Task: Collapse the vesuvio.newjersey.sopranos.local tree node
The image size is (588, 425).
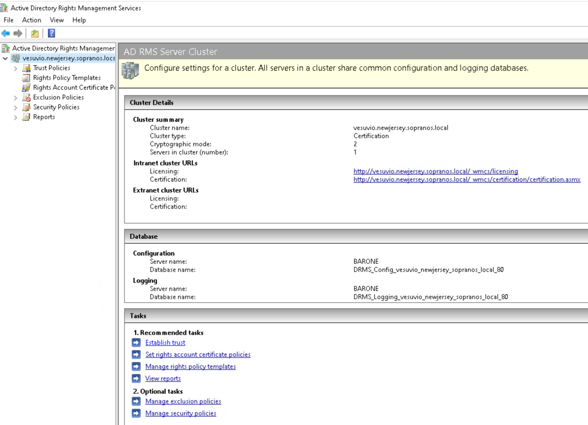Action: [5, 59]
